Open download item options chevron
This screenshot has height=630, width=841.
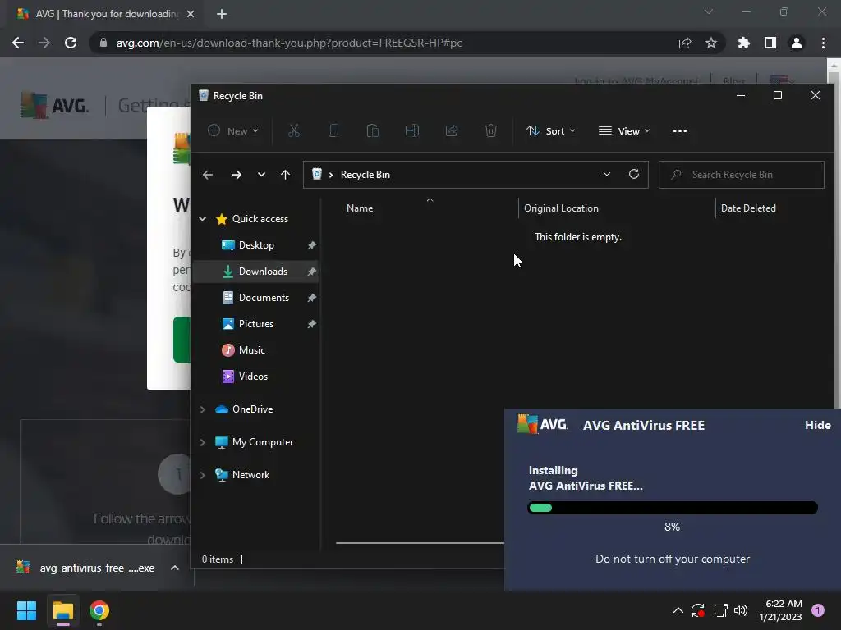(x=174, y=568)
